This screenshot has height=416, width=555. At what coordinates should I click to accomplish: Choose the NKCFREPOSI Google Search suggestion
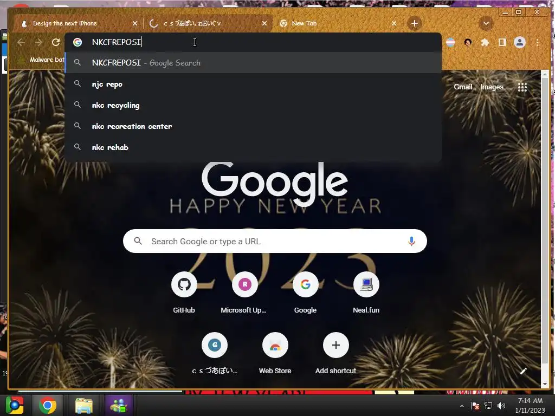253,63
